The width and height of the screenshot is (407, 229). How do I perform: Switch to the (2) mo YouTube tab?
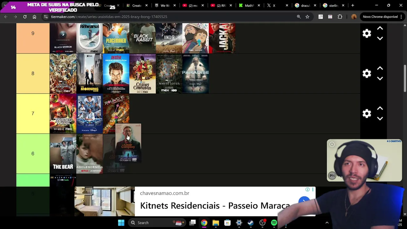point(193,5)
